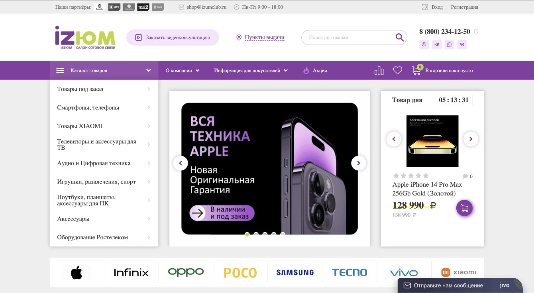Open the Пункты выдачи link

[x=265, y=37]
